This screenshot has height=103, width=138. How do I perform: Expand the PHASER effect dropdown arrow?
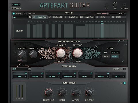[42, 76]
